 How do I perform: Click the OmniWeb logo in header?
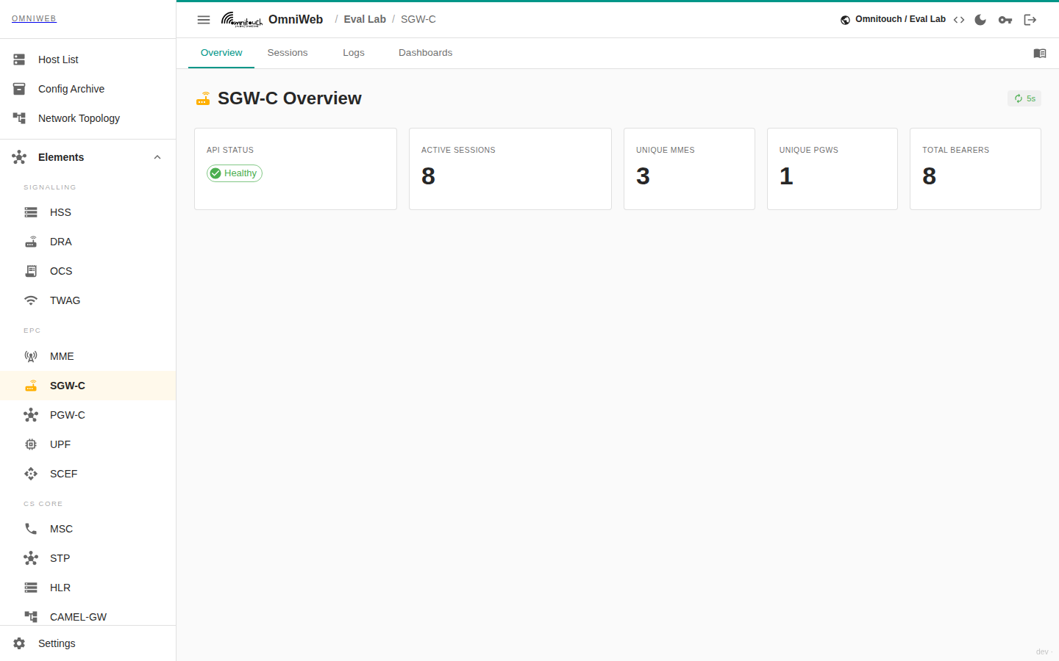[x=242, y=20]
